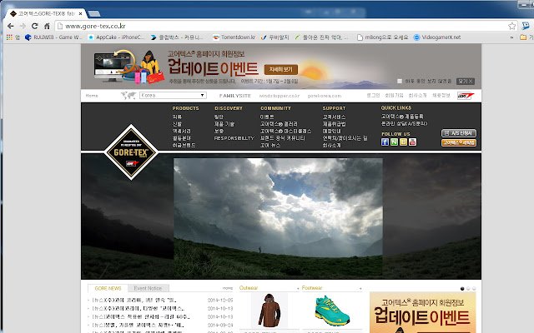Open the bookmarks overflow chevron
Screen dimensions: 534x333
[511, 37]
